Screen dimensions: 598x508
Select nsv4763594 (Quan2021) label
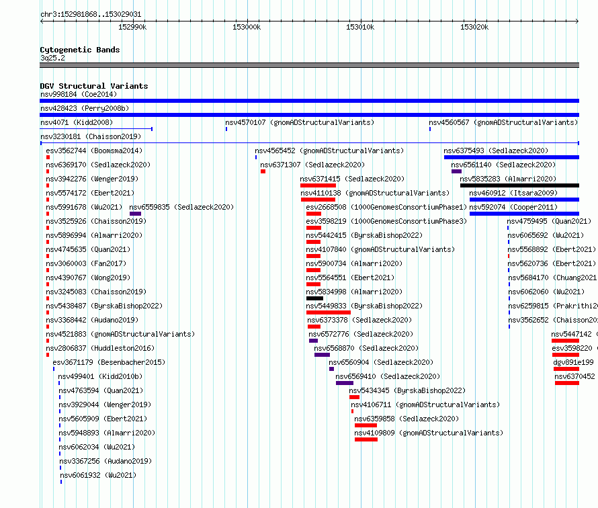click(101, 390)
